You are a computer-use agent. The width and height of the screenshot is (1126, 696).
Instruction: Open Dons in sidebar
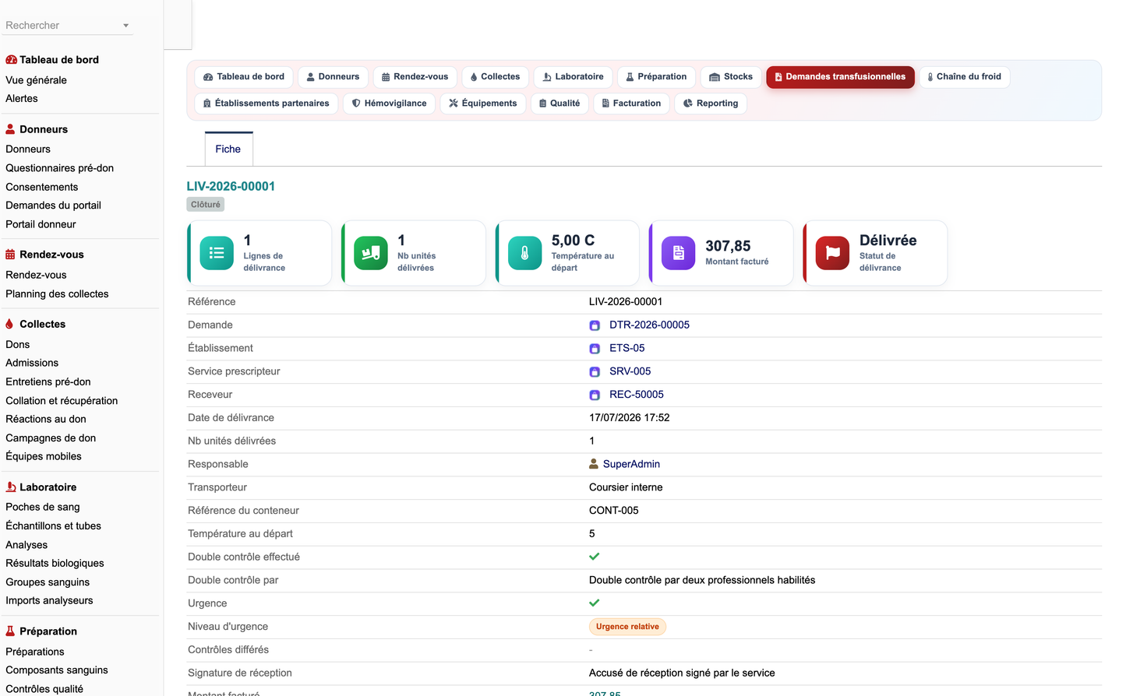coord(17,345)
